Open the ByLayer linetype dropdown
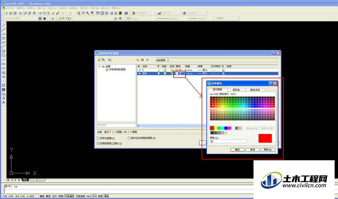 (x=186, y=19)
